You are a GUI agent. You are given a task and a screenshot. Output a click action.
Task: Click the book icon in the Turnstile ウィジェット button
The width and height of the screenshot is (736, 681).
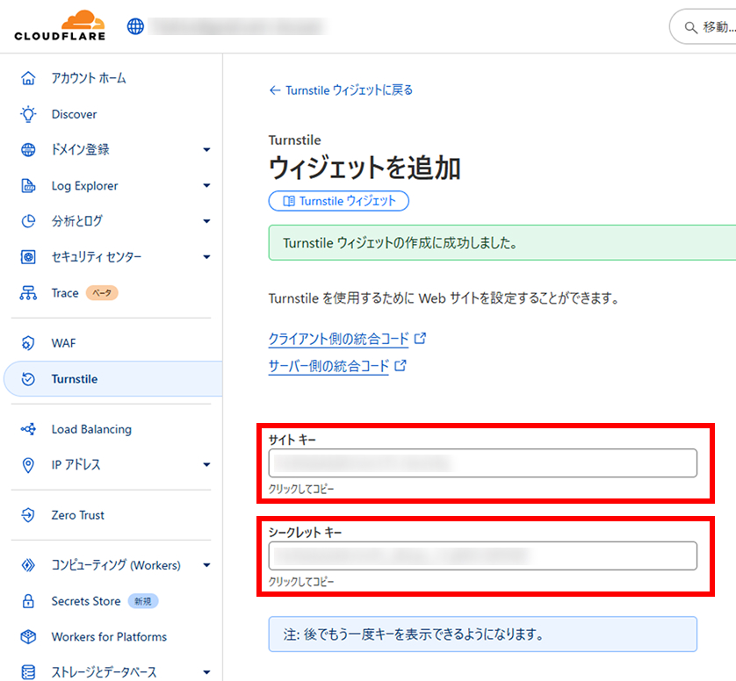[x=289, y=201]
